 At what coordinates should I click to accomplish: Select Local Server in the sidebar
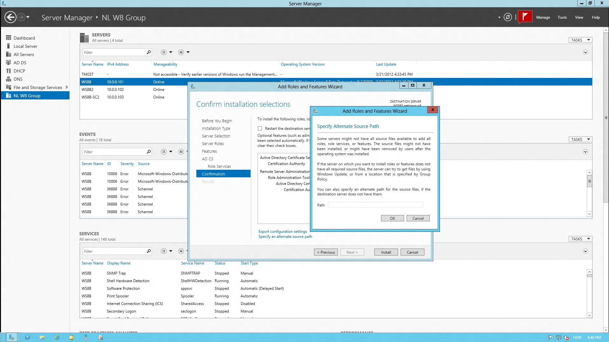click(x=25, y=46)
